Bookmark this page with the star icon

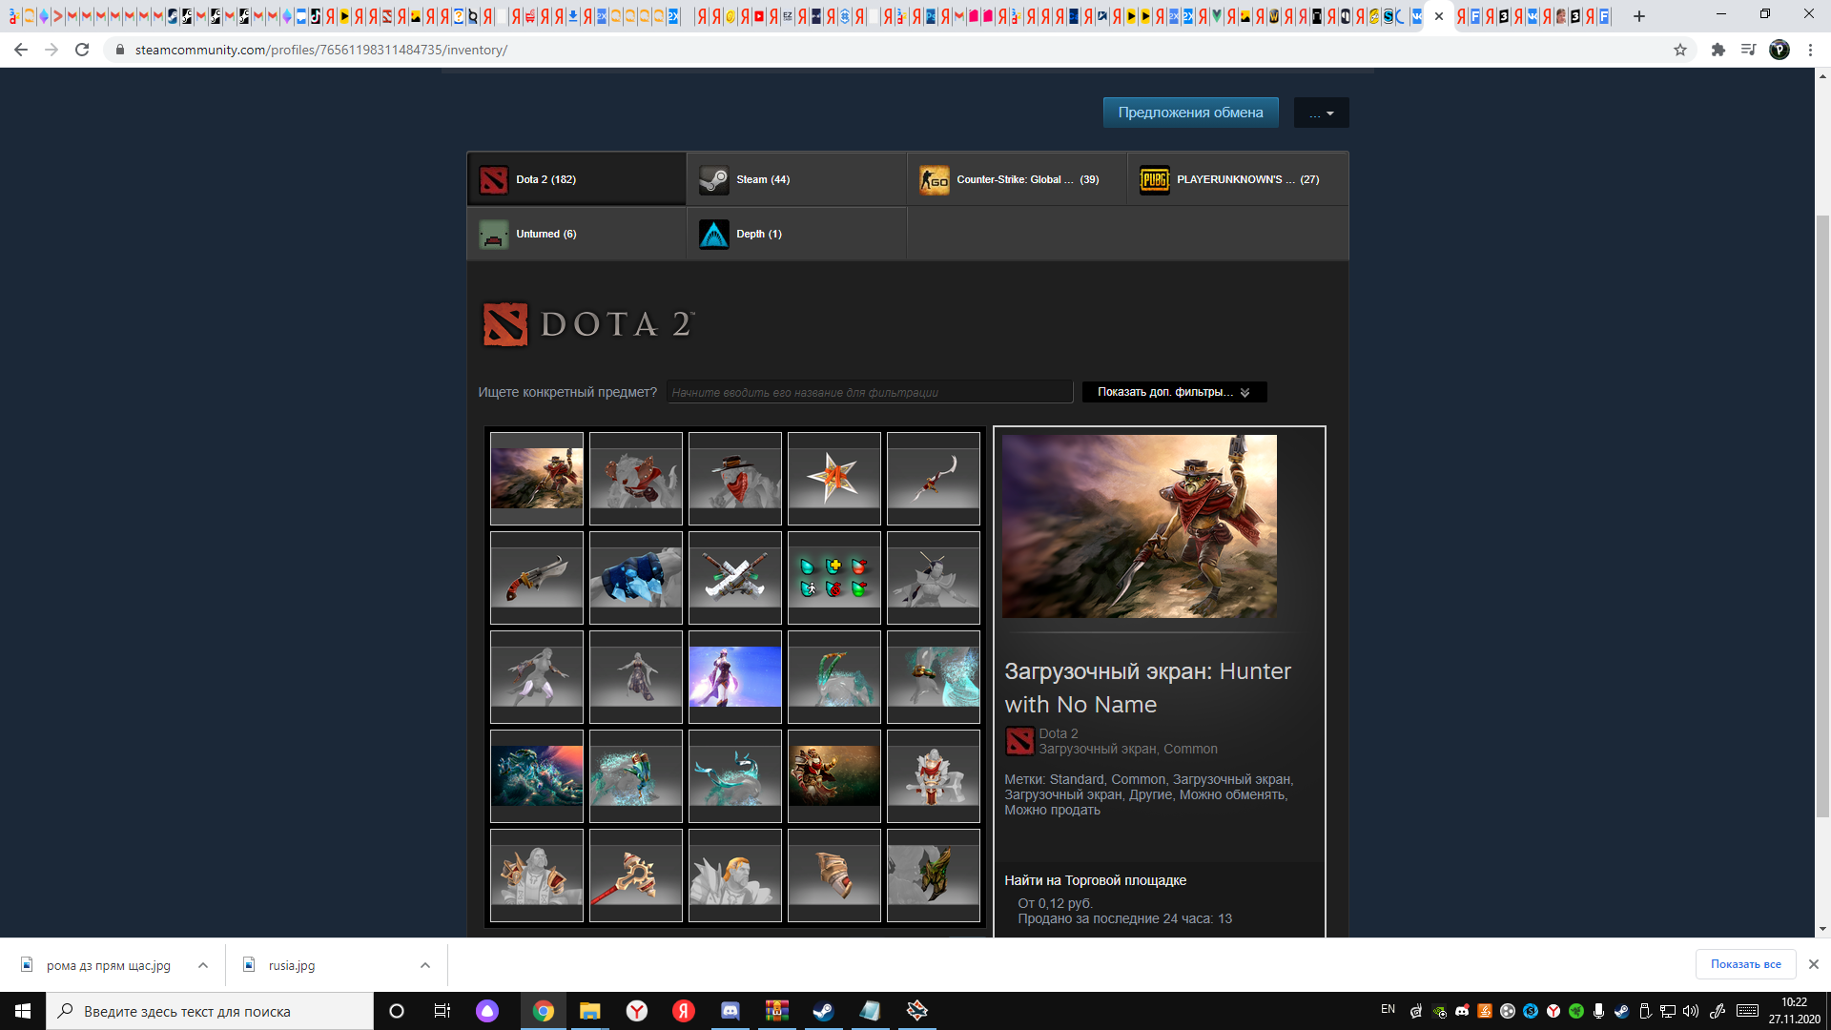click(1680, 50)
